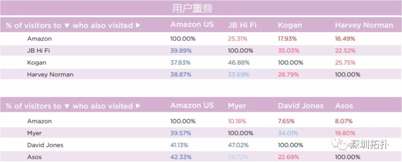Click the 33.69% light blue value
The width and height of the screenshot is (402, 162).
coord(238,74)
